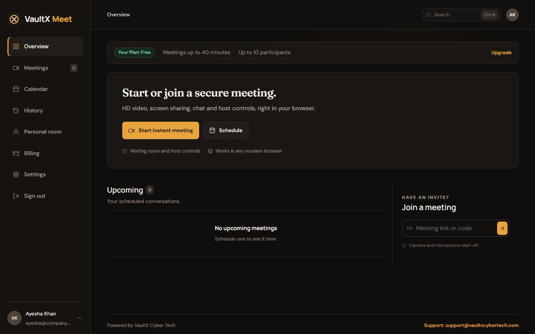This screenshot has width=535, height=334.
Task: Click the 'Powered by VaultX Cyber Tech' text
Action: (141, 325)
